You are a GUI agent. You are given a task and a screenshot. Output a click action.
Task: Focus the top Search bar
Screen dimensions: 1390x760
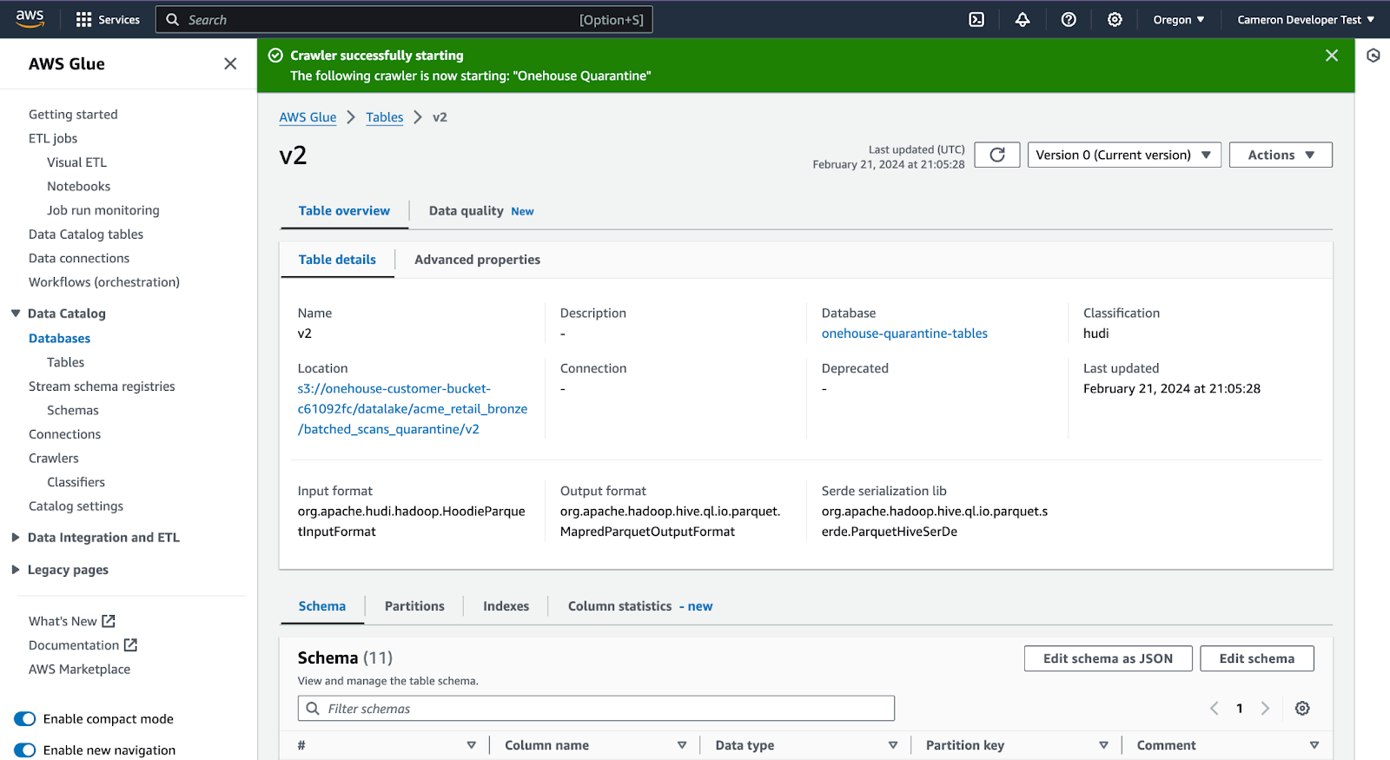coord(404,19)
